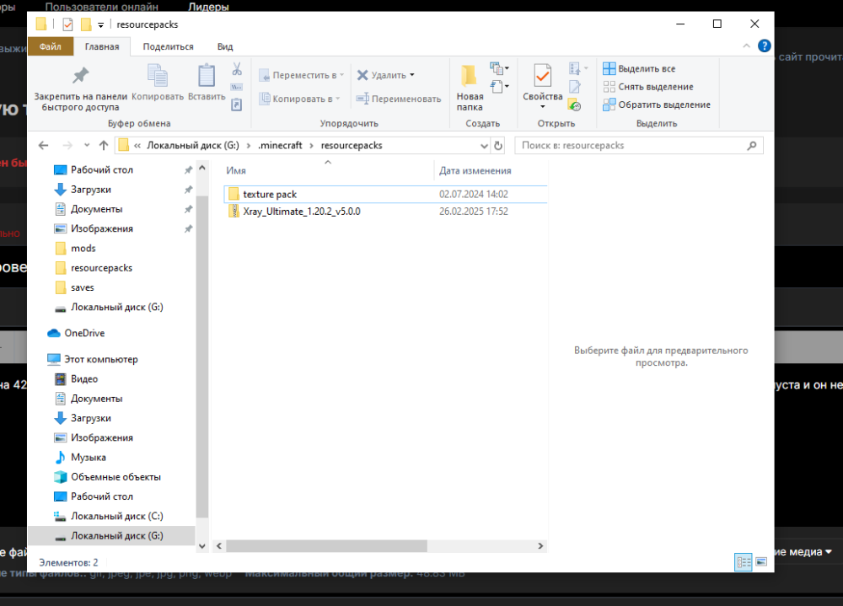The image size is (843, 606).
Task: Switch to details view icon
Action: tap(743, 562)
